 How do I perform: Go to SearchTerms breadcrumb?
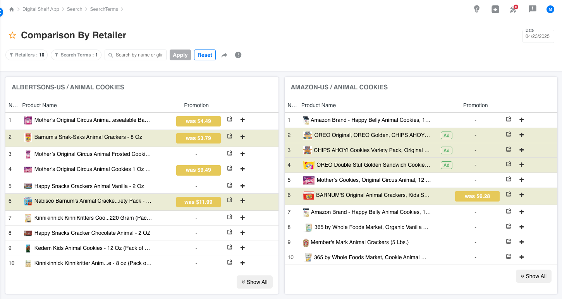104,9
